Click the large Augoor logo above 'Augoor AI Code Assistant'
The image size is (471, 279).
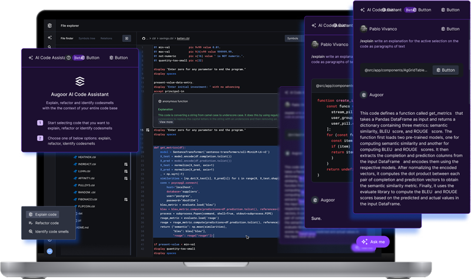click(80, 81)
